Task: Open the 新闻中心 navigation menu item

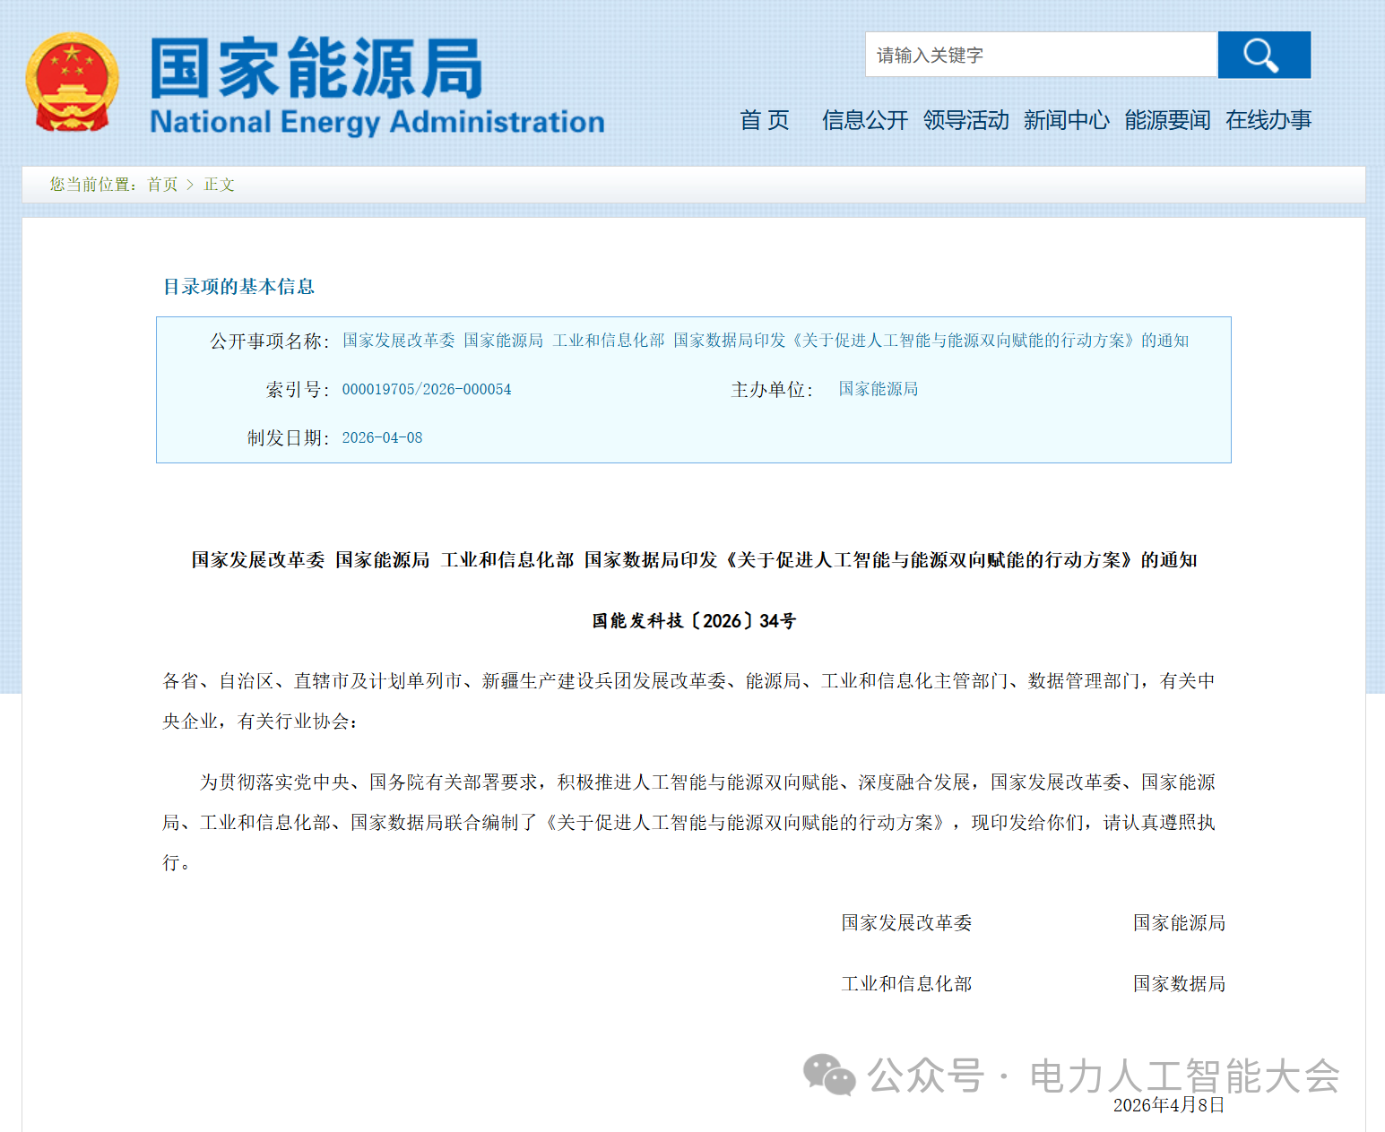Action: [1067, 120]
